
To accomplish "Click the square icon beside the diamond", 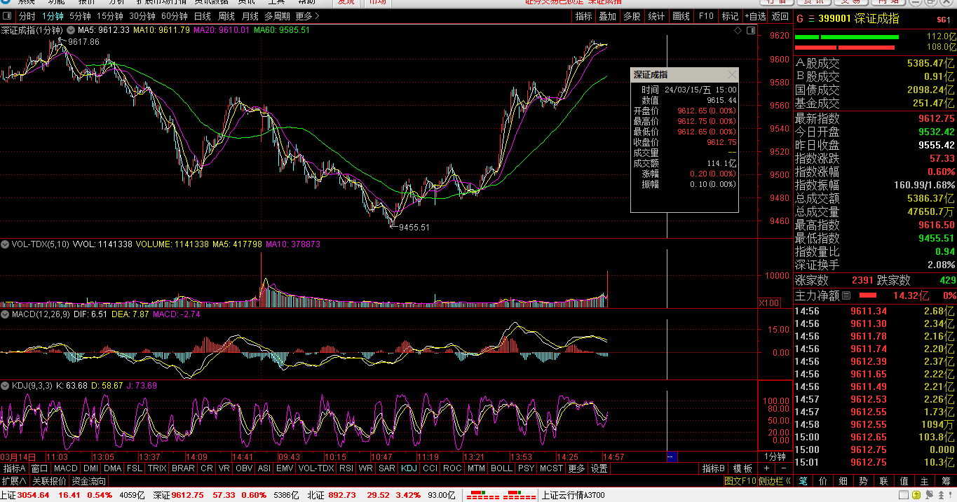I will point(751,31).
